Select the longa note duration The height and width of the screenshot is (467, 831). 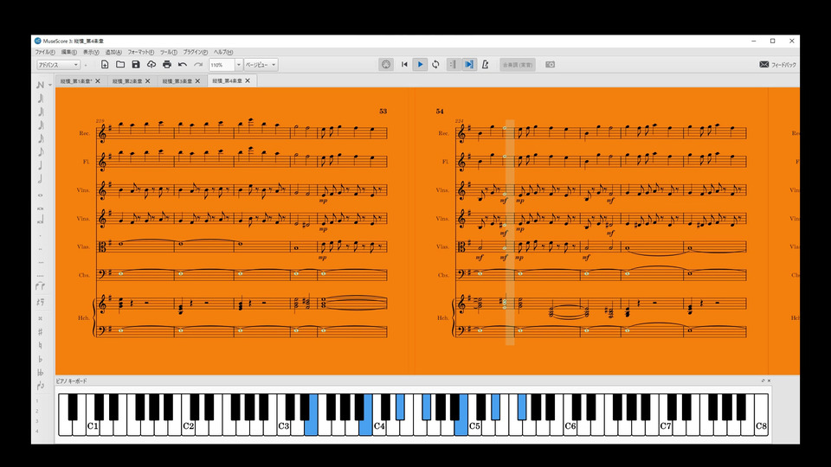41,221
